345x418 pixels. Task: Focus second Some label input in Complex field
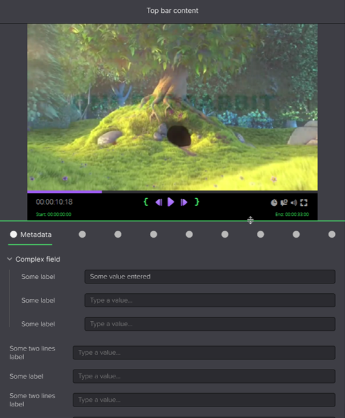coord(210,301)
